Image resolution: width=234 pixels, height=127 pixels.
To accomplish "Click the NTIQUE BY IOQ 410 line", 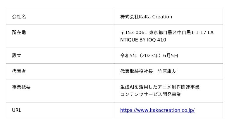I will tap(143, 40).
